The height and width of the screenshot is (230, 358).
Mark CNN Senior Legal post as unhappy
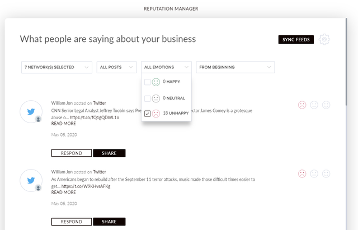302,105
